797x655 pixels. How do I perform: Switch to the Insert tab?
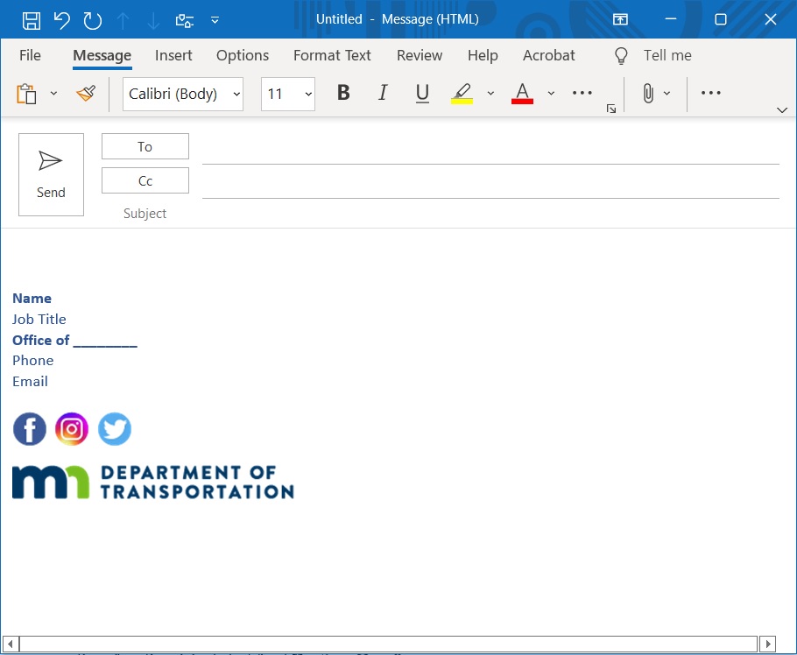pos(173,55)
